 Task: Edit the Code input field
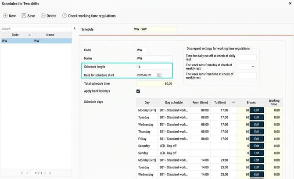[142, 50]
